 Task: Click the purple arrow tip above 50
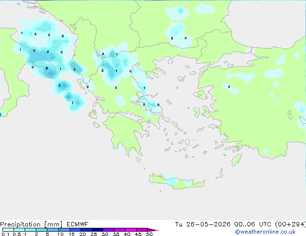tap(153, 230)
